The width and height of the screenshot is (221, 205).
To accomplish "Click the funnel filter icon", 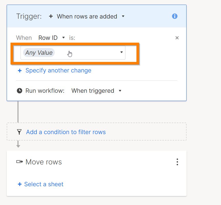I will coord(19,132).
